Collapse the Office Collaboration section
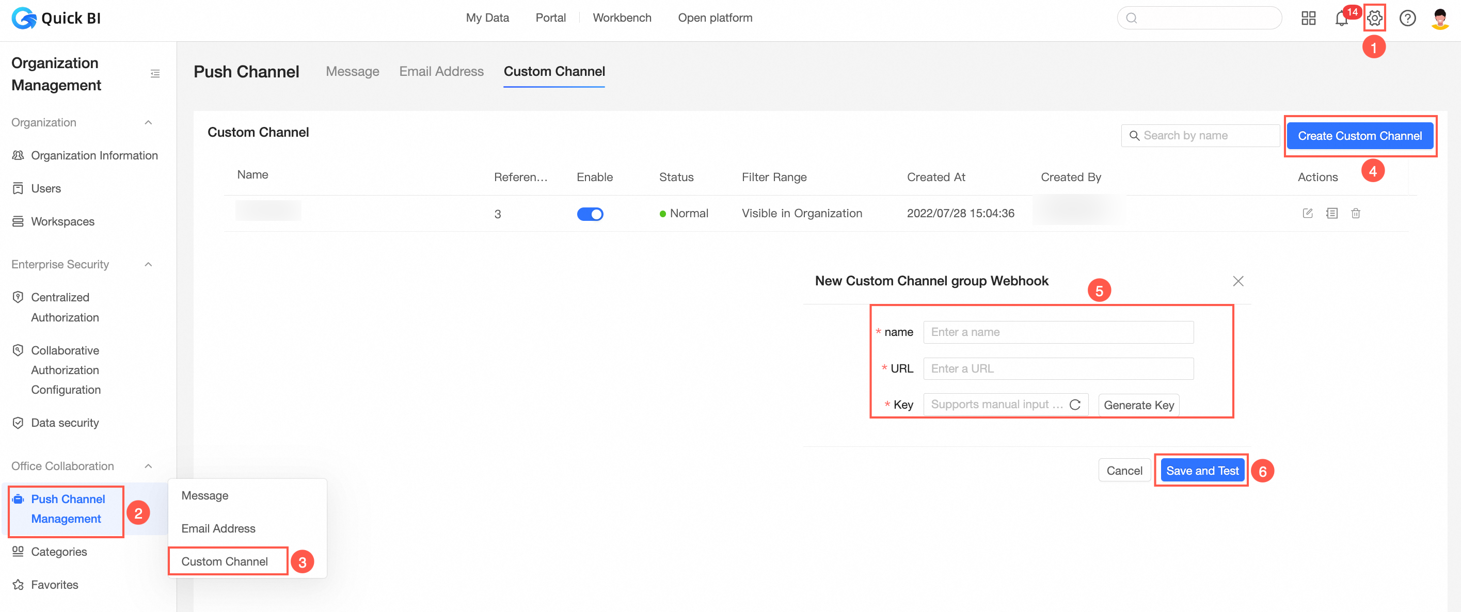1461x612 pixels. pos(148,466)
